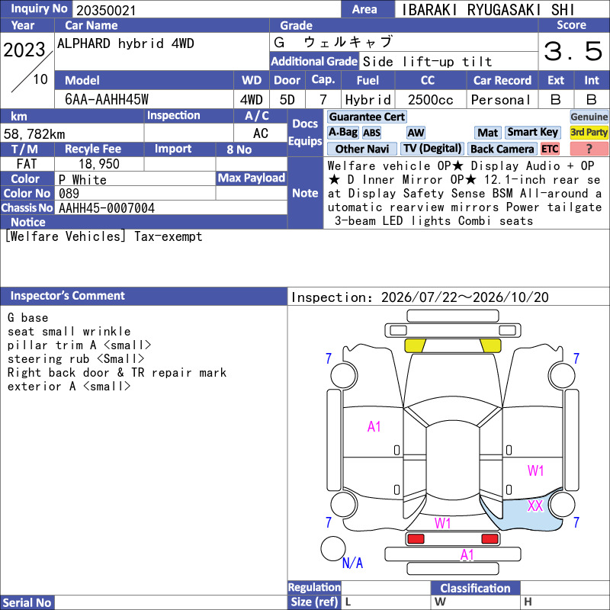The image size is (610, 610).
Task: Click the red ETC badge
Action: pos(550,149)
